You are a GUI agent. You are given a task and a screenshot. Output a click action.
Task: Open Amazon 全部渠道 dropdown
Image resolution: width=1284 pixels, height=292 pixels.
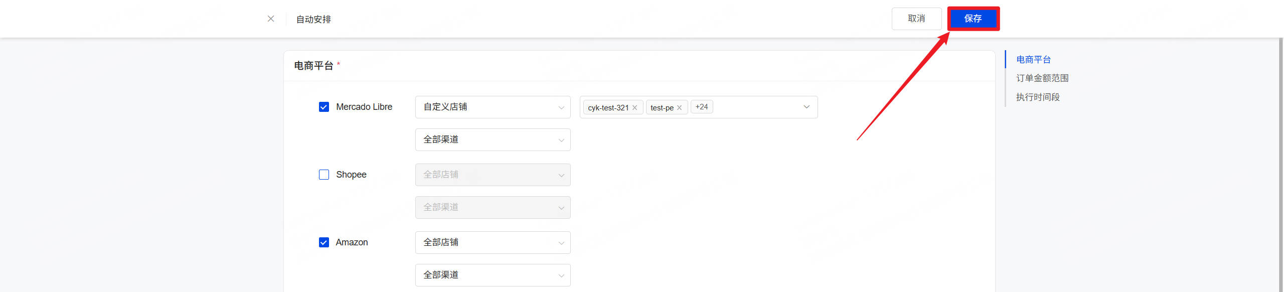(x=493, y=275)
